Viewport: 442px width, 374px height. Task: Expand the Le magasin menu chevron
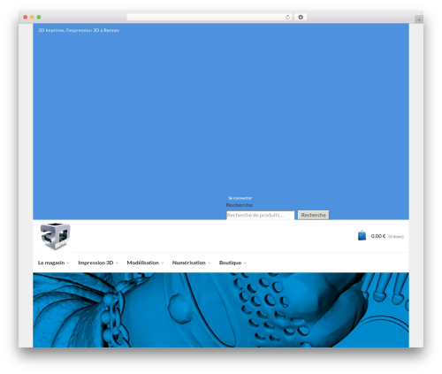pyautogui.click(x=68, y=263)
